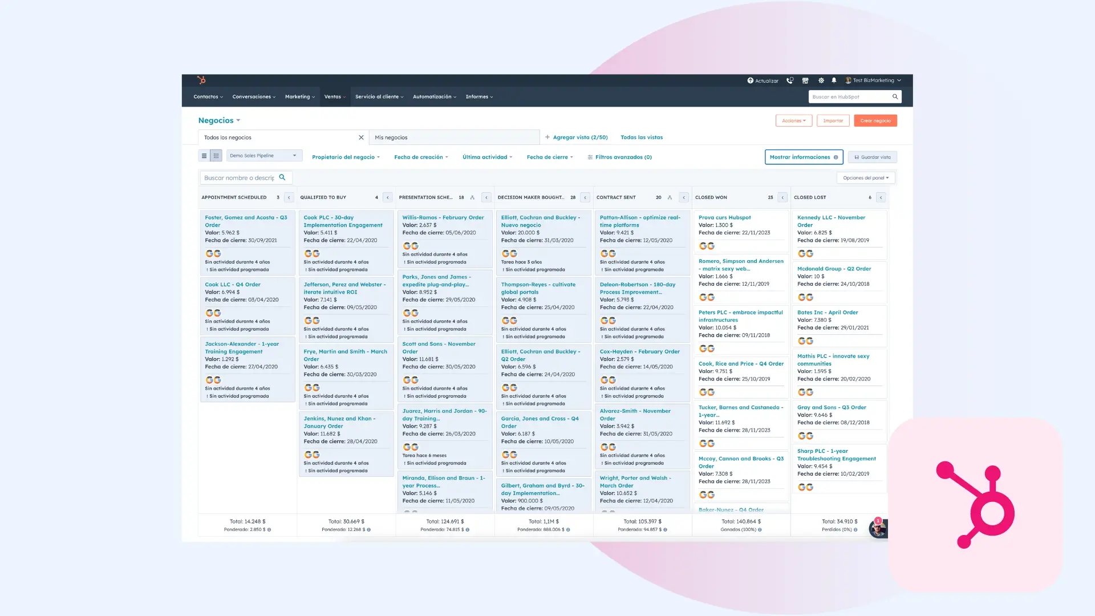Open the notifications bell
This screenshot has width=1095, height=616.
click(x=834, y=80)
